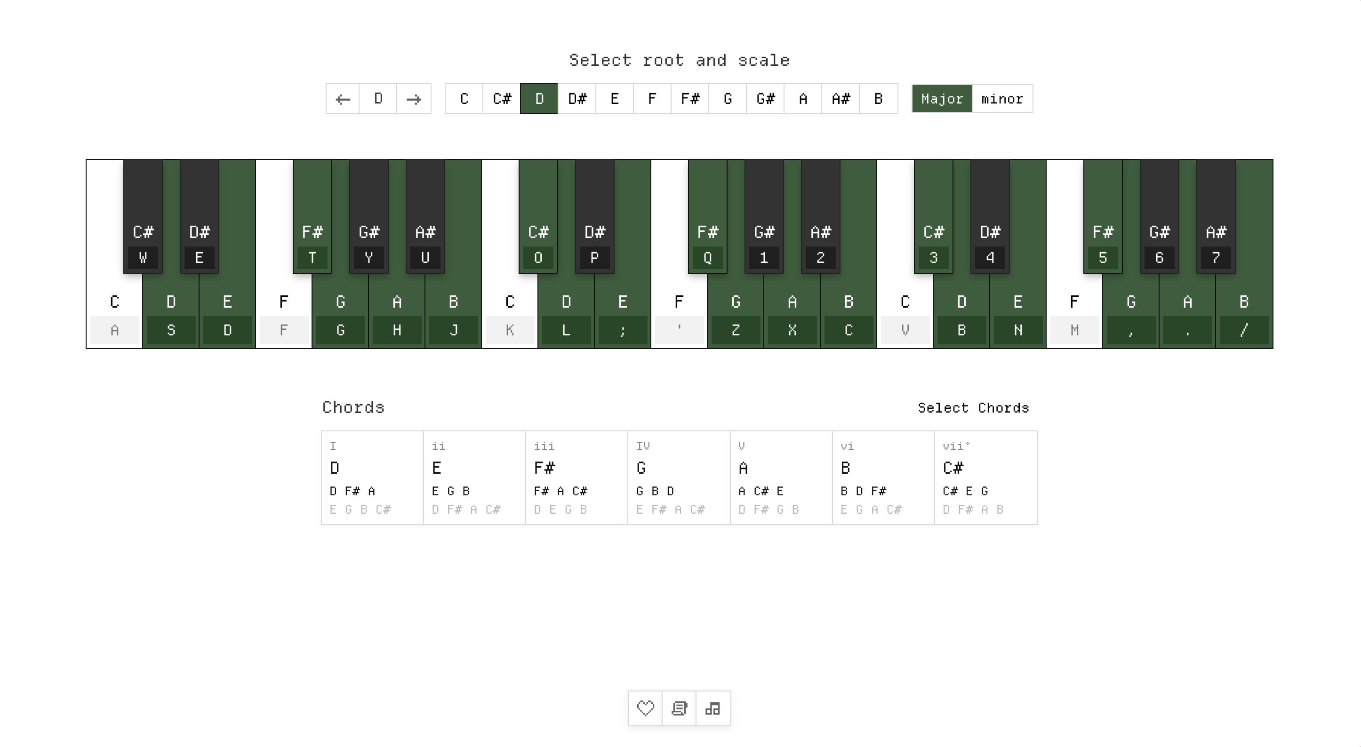Viewport: 1361px width, 747px height.
Task: Choose G# as the root note
Action: click(765, 99)
